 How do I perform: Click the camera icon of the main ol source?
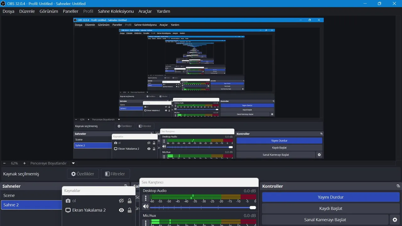tap(68, 201)
